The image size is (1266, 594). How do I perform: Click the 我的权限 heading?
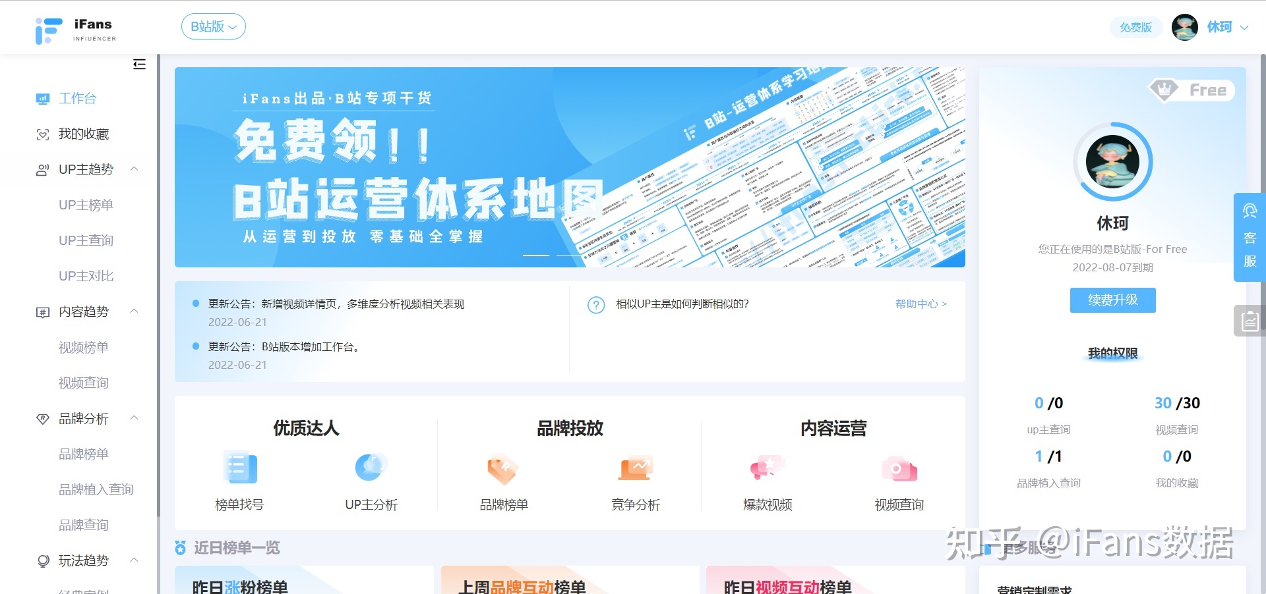click(x=1113, y=354)
